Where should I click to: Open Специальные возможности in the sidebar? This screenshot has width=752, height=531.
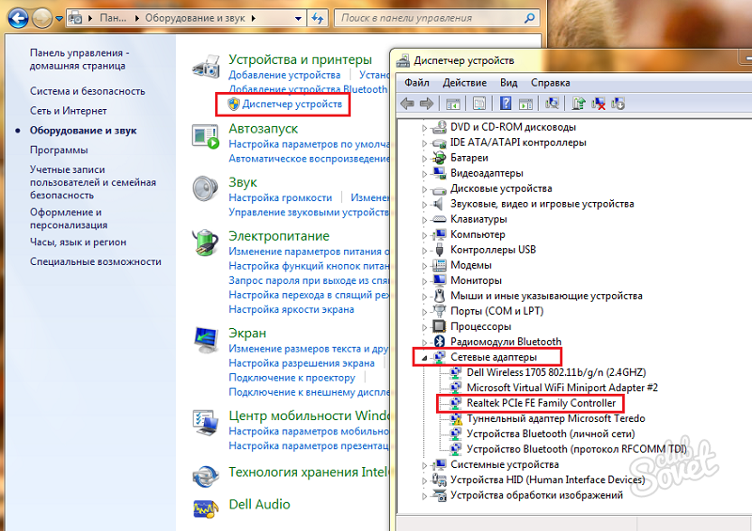click(96, 262)
